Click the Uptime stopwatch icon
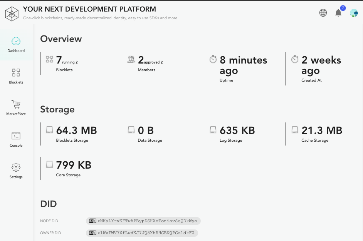The width and height of the screenshot is (363, 241). click(x=213, y=59)
